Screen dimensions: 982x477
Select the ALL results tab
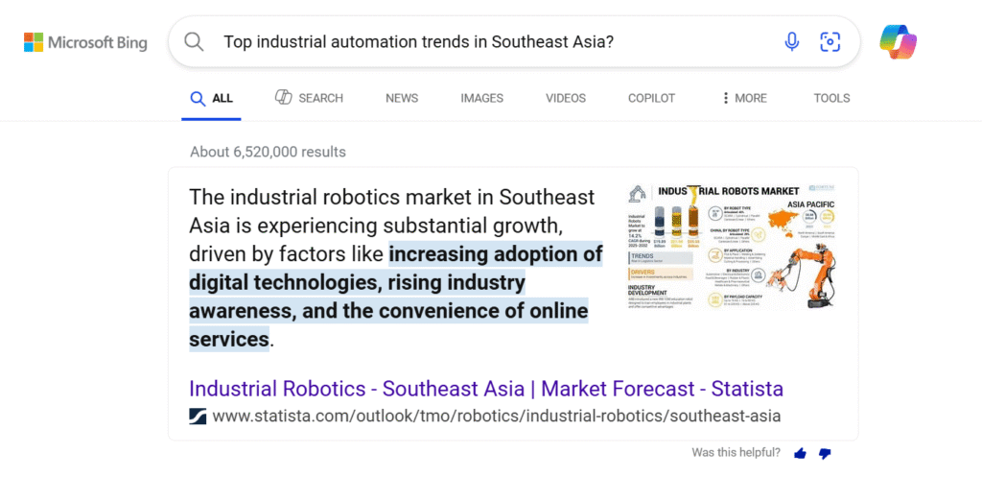(211, 99)
